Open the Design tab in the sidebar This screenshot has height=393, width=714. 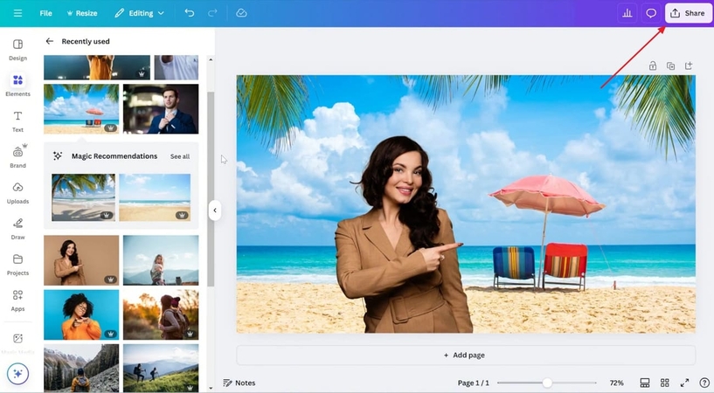point(17,50)
